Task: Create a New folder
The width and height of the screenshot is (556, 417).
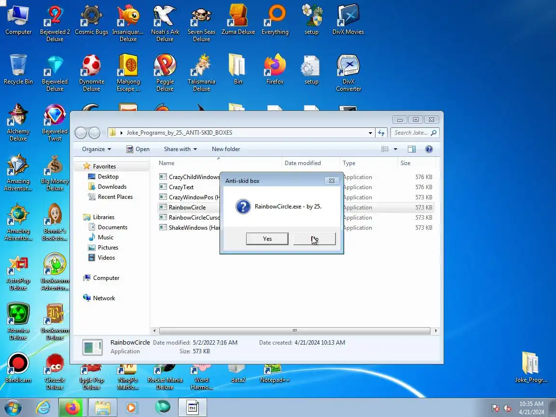Action: click(226, 149)
